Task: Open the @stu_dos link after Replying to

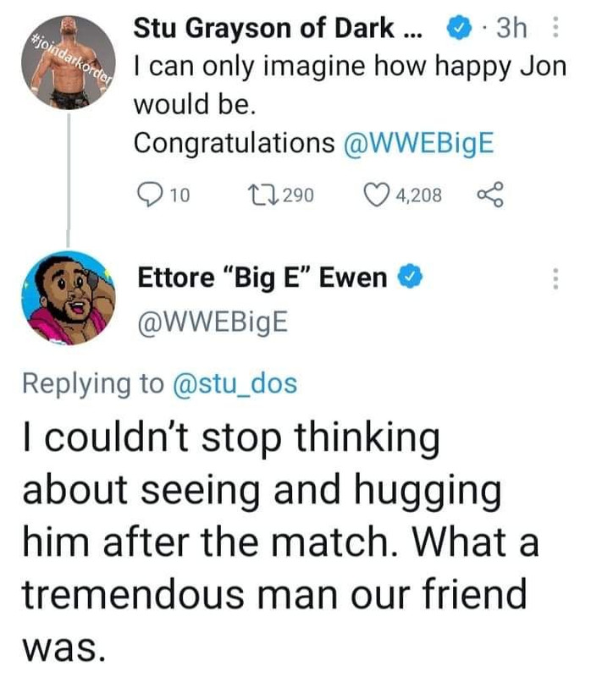Action: click(235, 383)
